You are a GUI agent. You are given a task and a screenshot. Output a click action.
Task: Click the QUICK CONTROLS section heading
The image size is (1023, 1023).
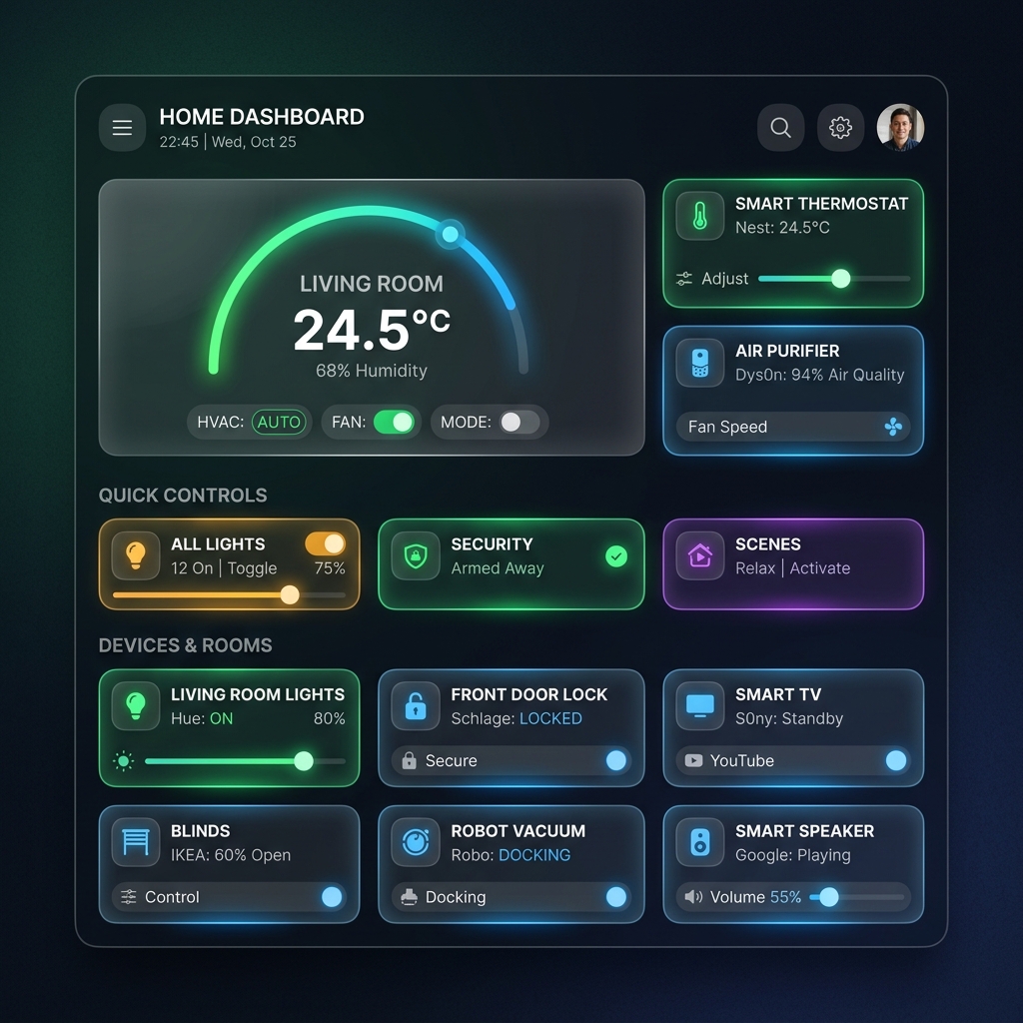pos(183,496)
